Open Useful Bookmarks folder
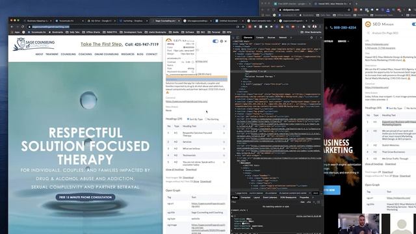Viewport: 416px width, 234px height. pyautogui.click(x=155, y=32)
